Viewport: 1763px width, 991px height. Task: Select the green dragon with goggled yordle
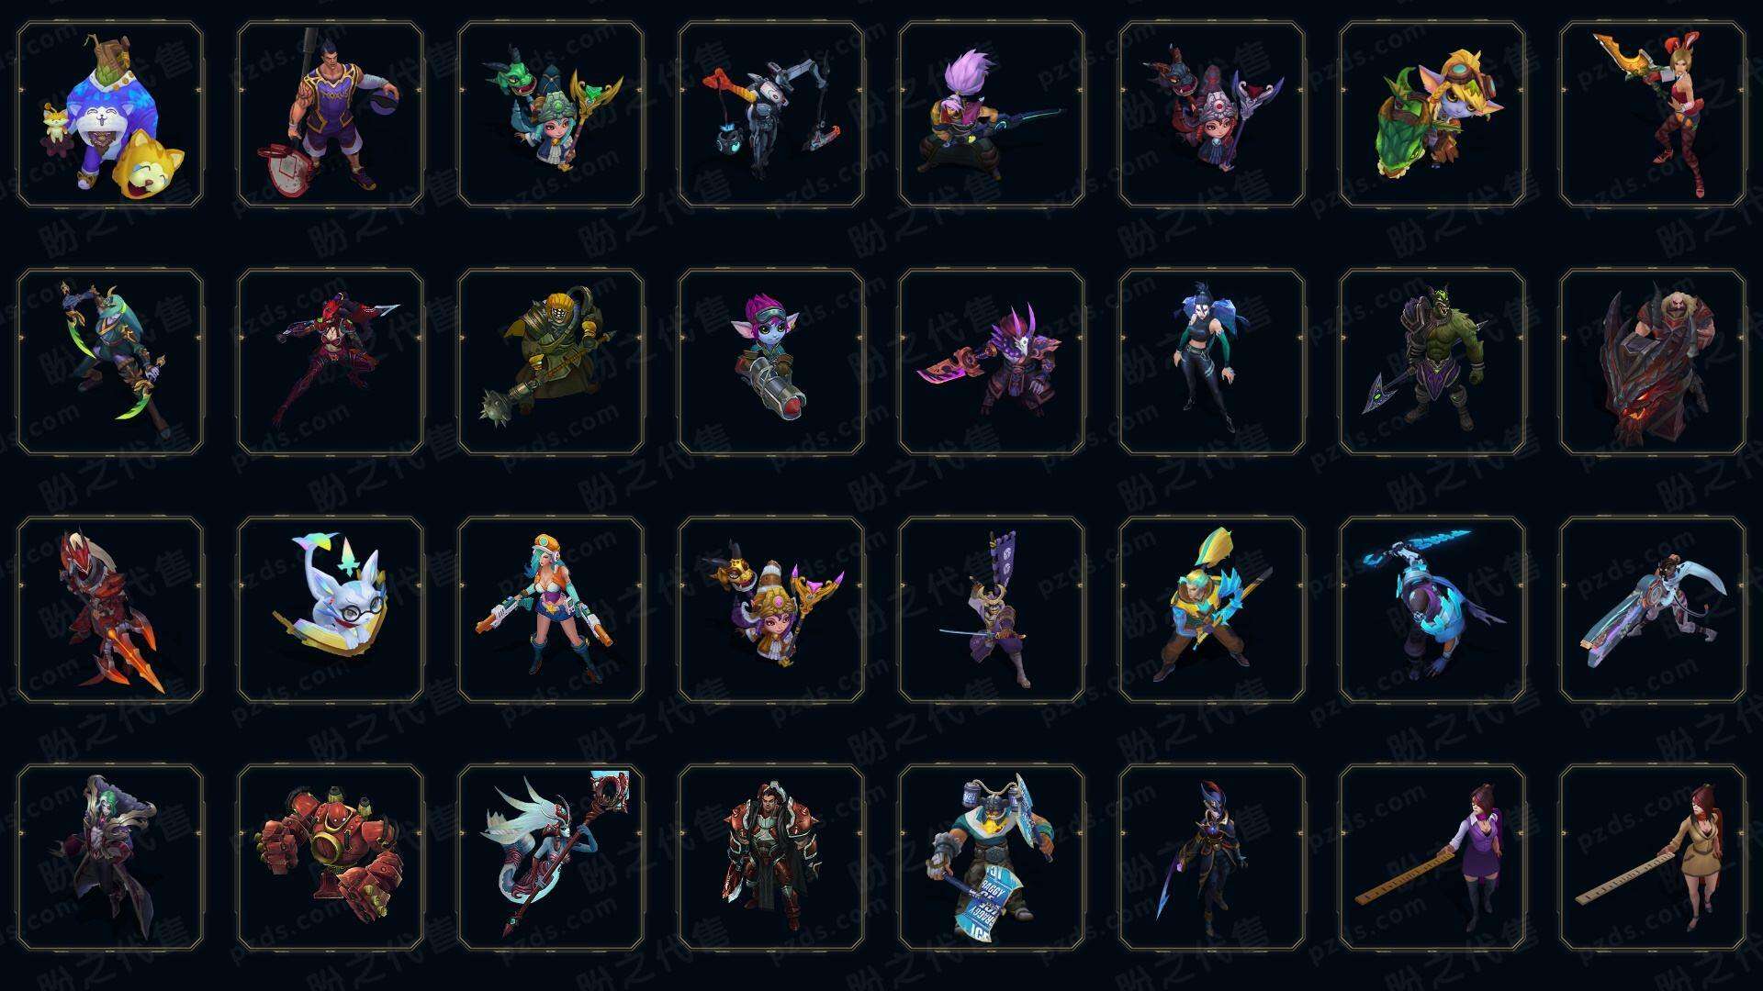(x=1432, y=115)
